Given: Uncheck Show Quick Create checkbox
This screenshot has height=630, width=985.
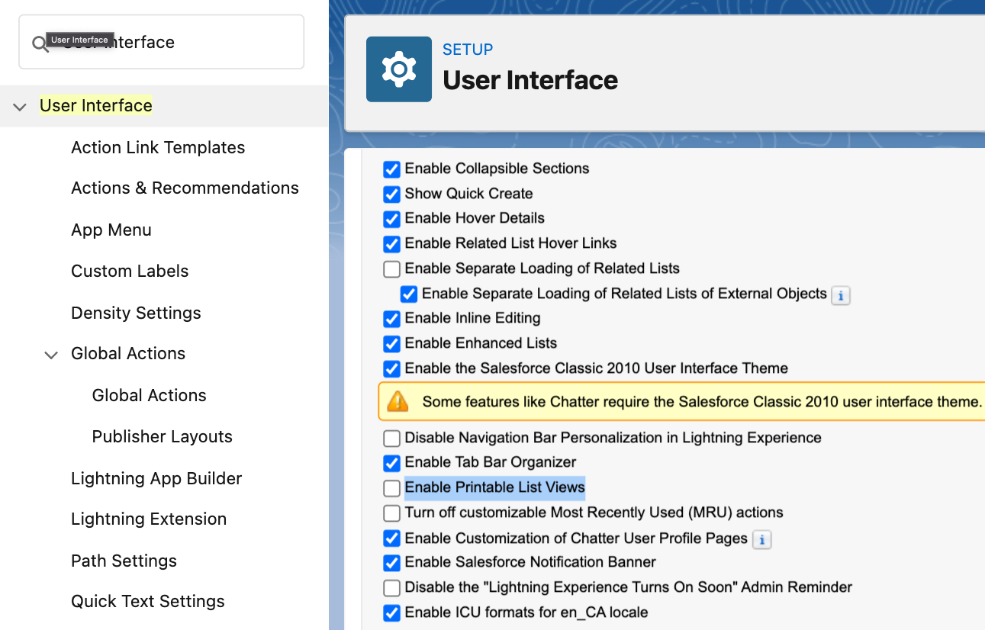Looking at the screenshot, I should [x=391, y=194].
